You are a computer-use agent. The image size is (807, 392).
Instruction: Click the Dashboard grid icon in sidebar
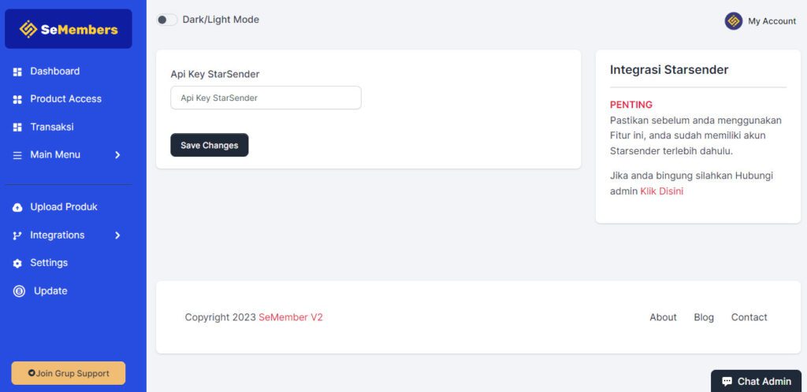[17, 72]
